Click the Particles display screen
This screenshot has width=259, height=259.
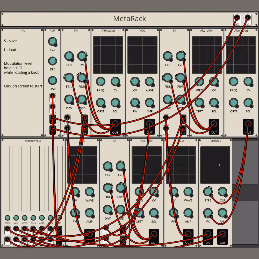tap(215, 165)
